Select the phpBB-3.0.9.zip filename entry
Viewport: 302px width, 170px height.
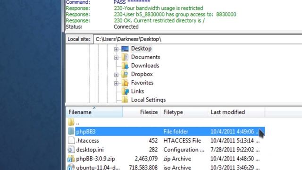coord(95,159)
